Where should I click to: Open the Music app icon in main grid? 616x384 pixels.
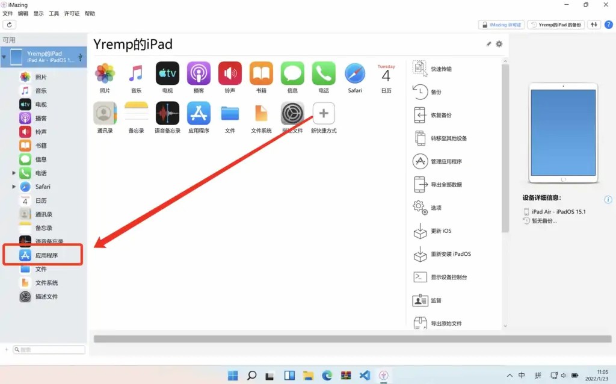pos(136,73)
